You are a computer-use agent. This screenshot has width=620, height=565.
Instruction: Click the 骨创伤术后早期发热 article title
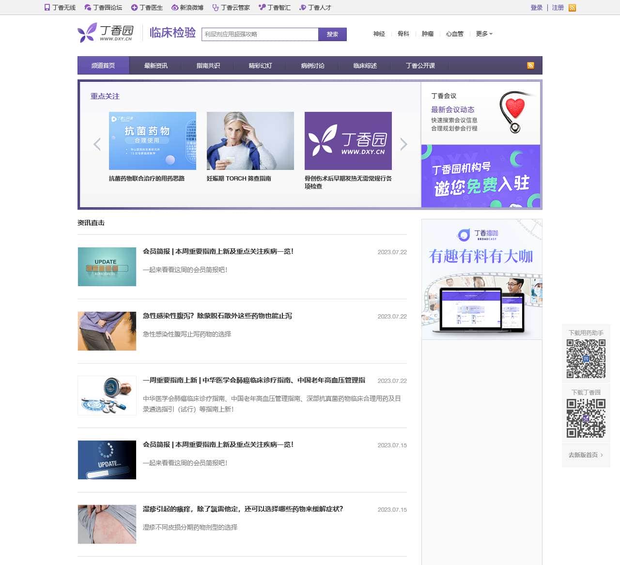(x=348, y=182)
